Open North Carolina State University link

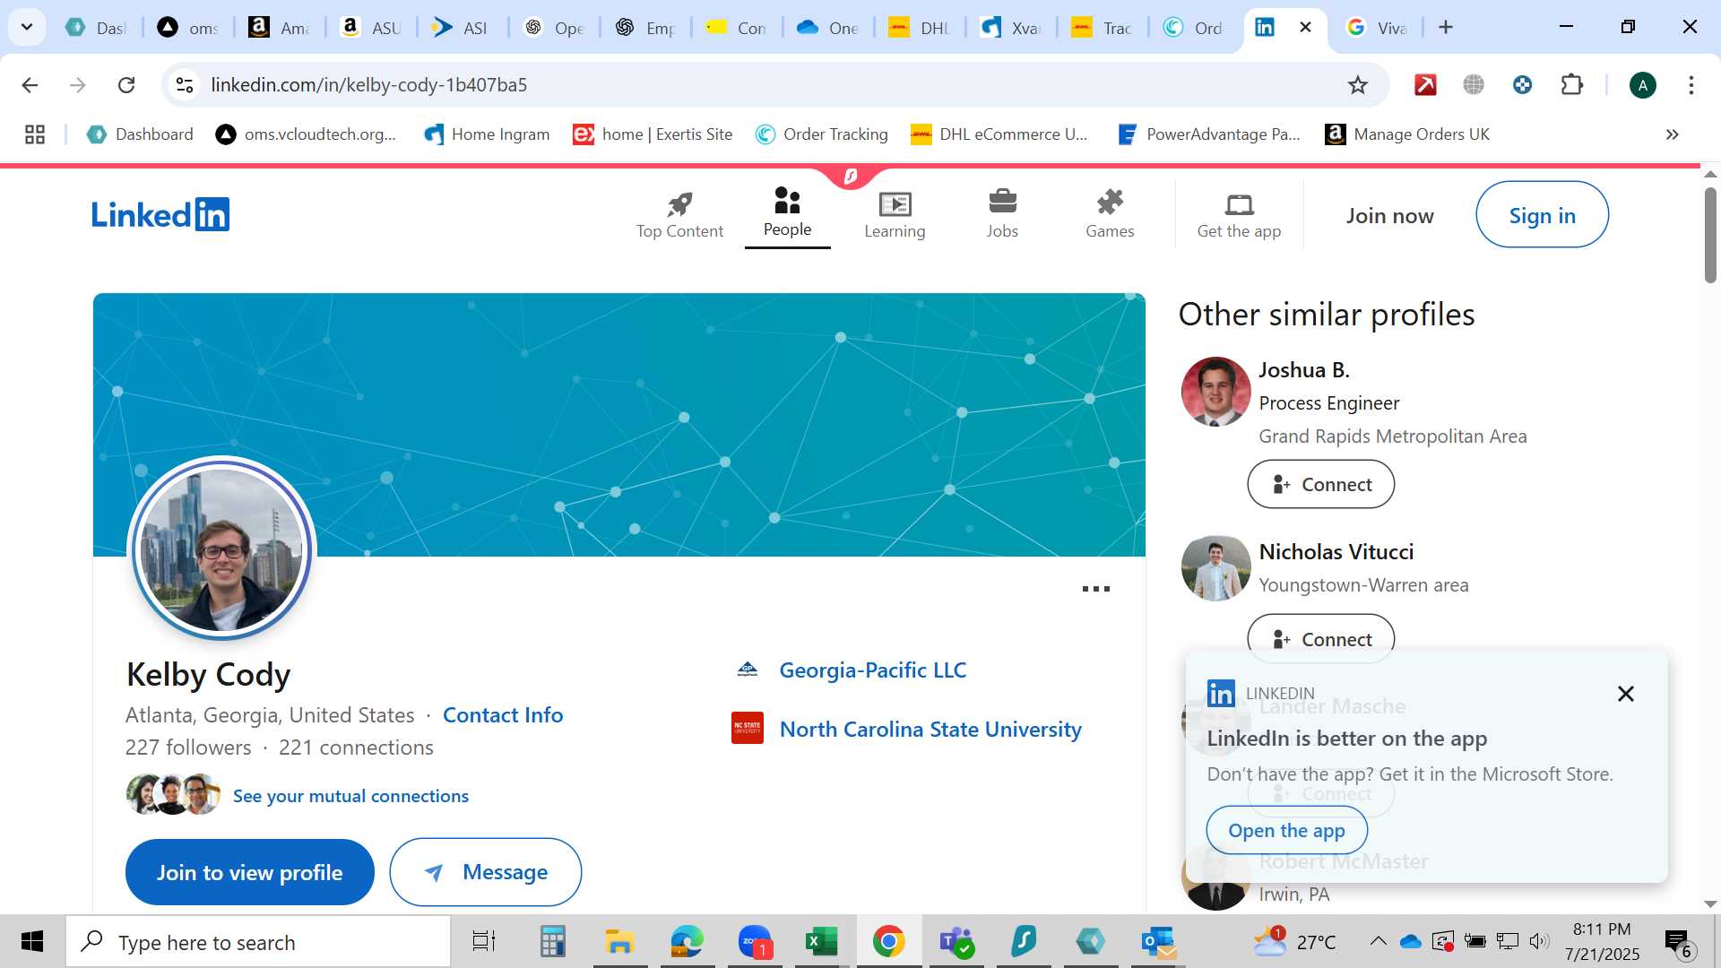pos(930,729)
